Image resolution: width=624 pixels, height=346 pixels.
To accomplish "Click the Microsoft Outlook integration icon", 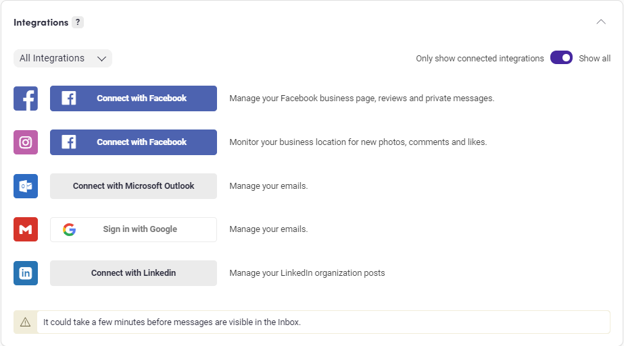I will [x=26, y=186].
